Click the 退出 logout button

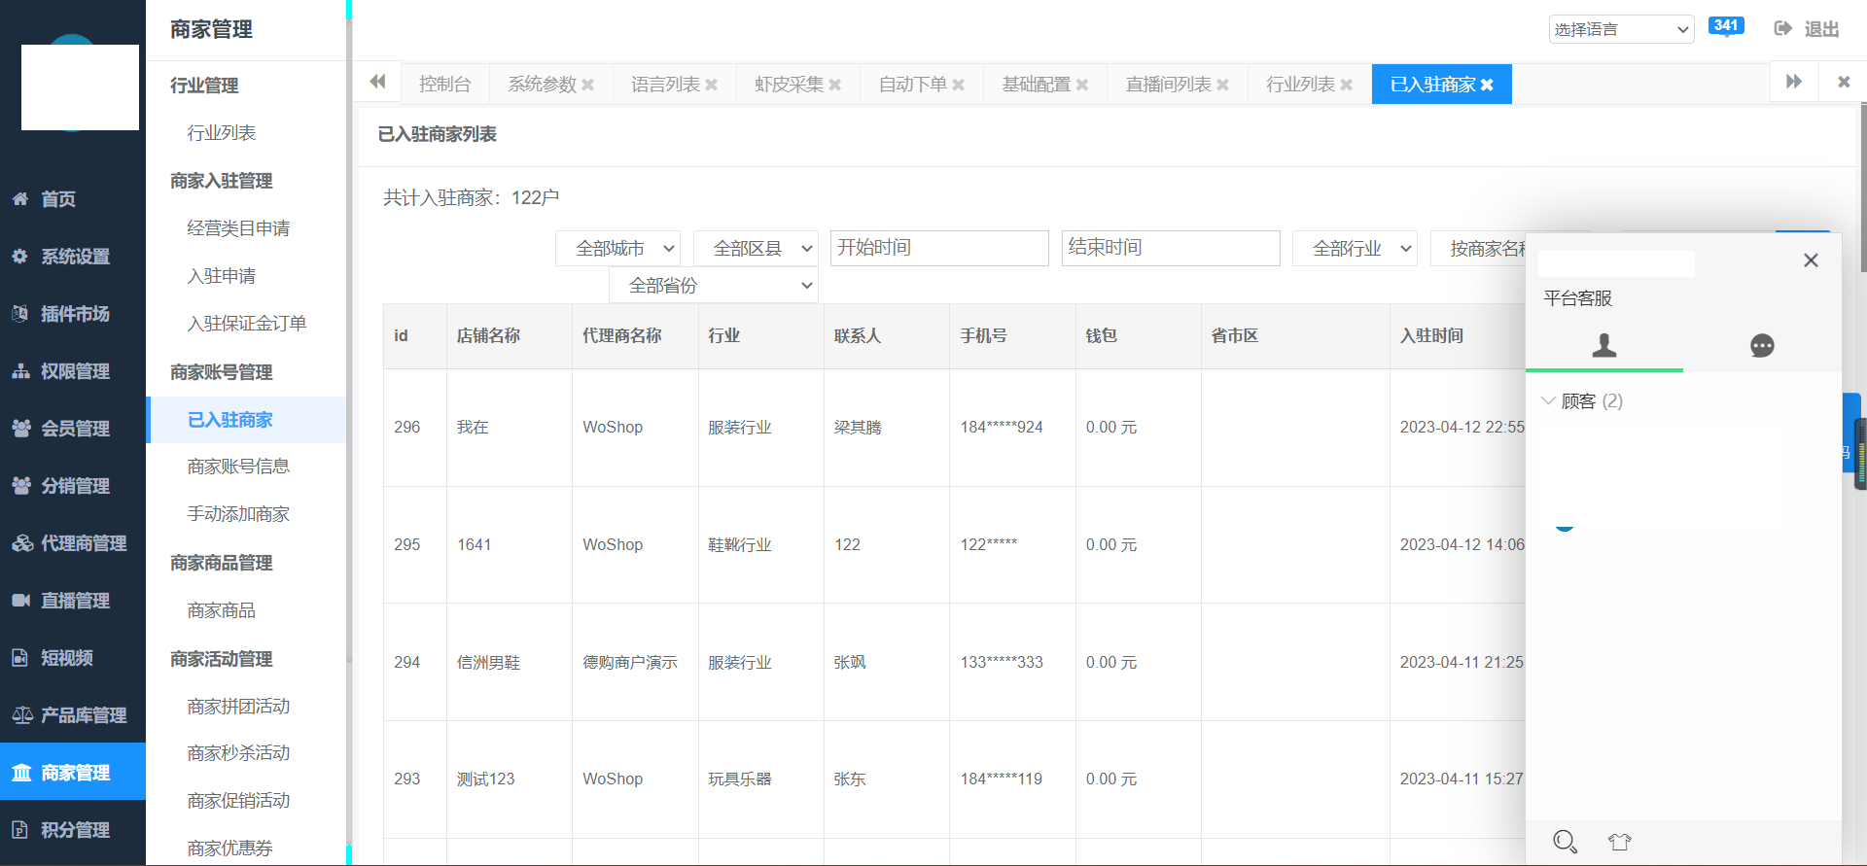tap(1807, 29)
